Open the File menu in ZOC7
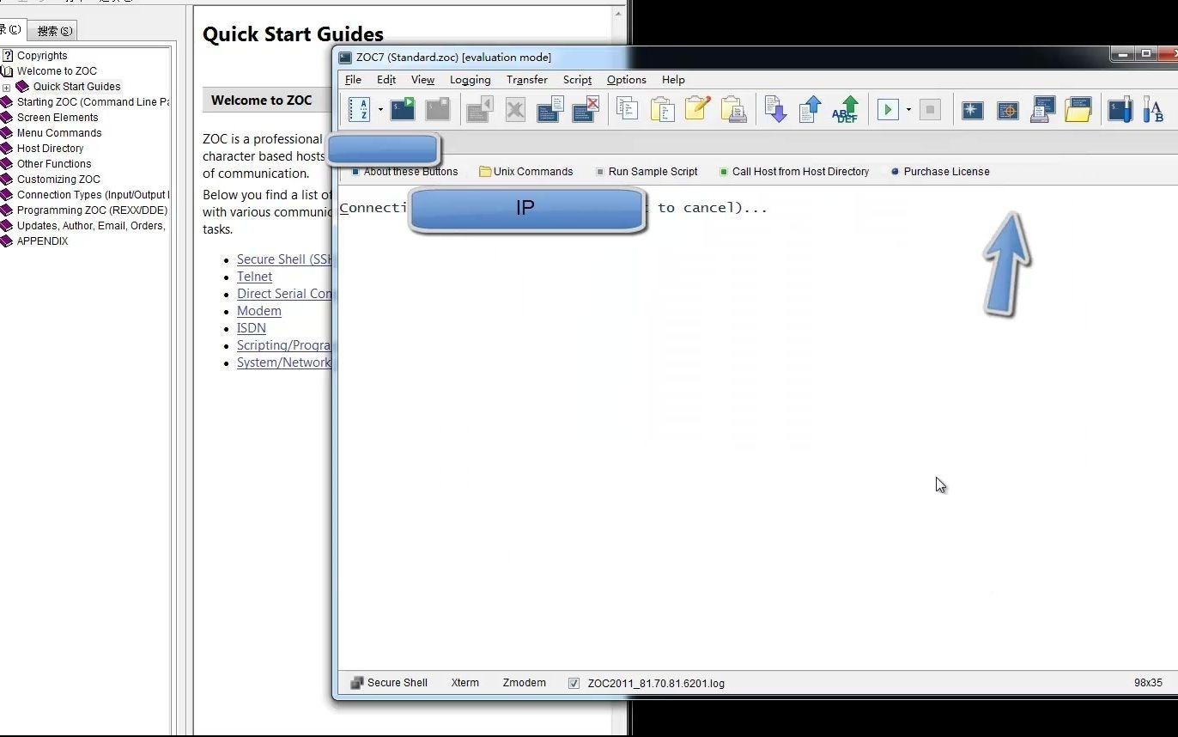The image size is (1178, 737). click(353, 80)
